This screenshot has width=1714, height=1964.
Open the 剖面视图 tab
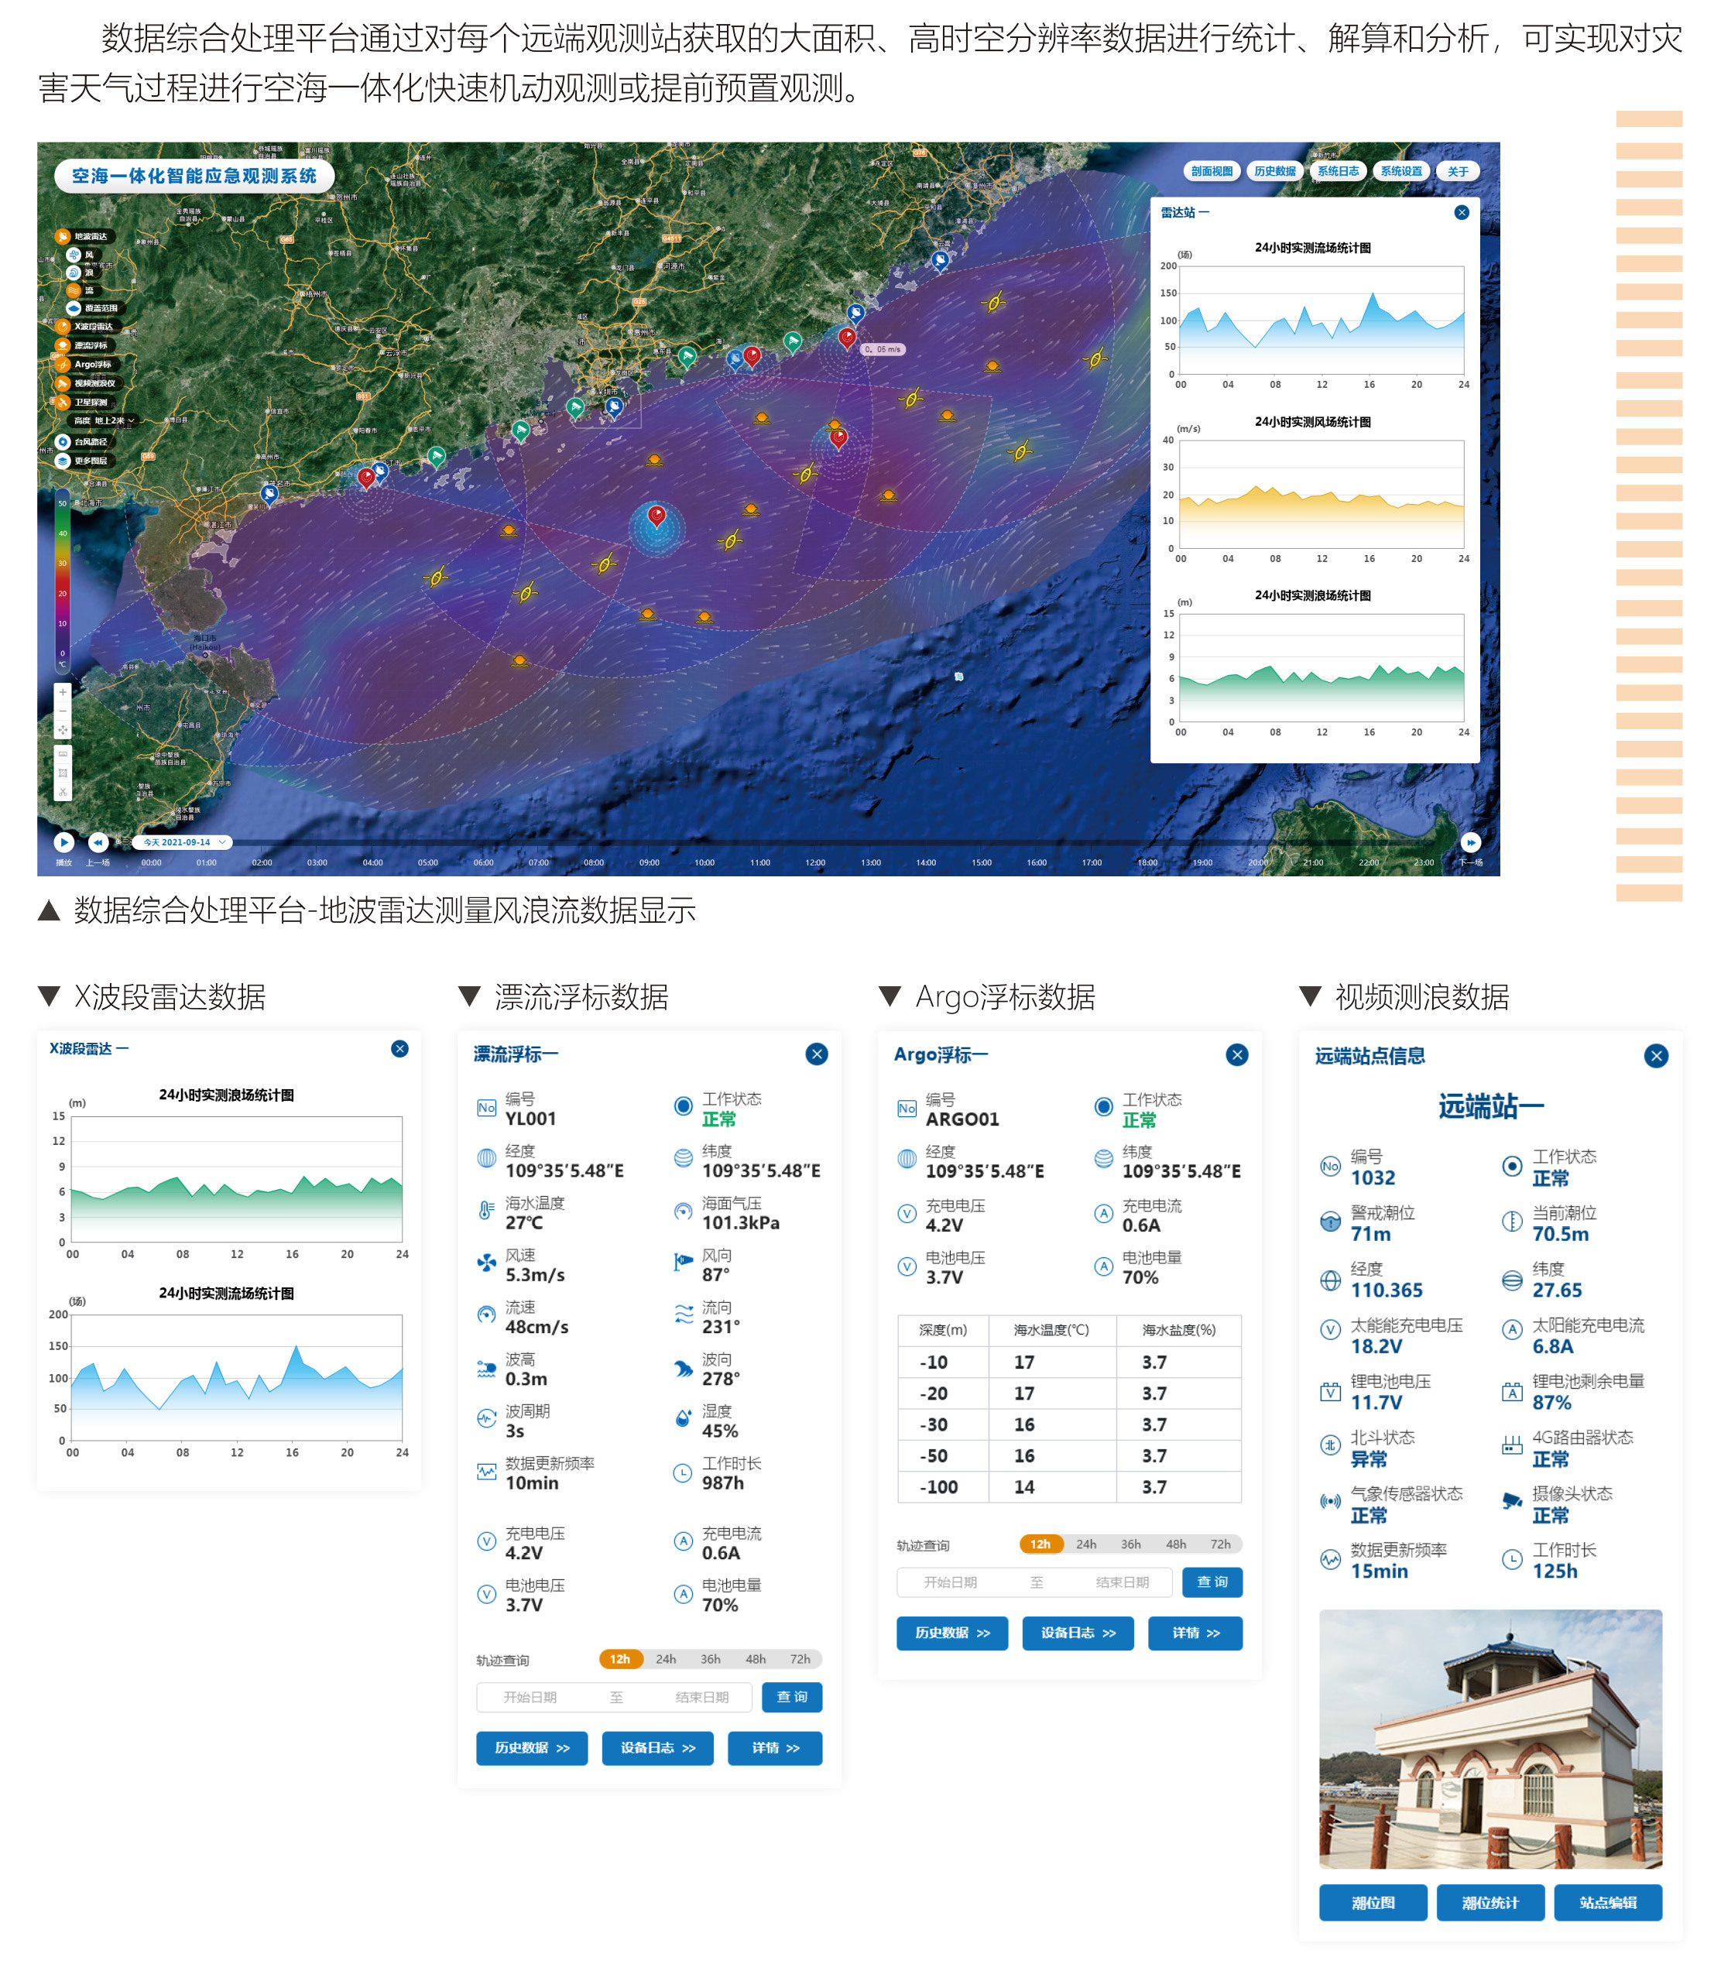pos(1212,171)
